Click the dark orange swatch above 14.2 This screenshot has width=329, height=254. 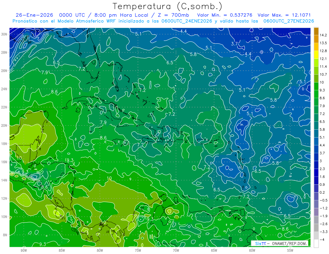click(316, 31)
